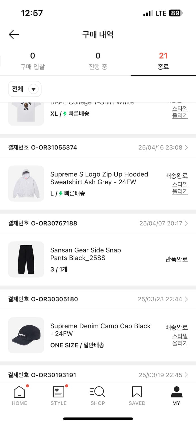Open the MY profile icon
196x424 pixels.
point(176,392)
